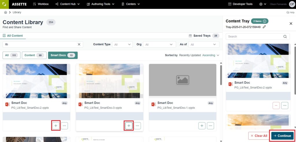Click PowerPoint icon on SmartDoc-1 card

(x=153, y=104)
